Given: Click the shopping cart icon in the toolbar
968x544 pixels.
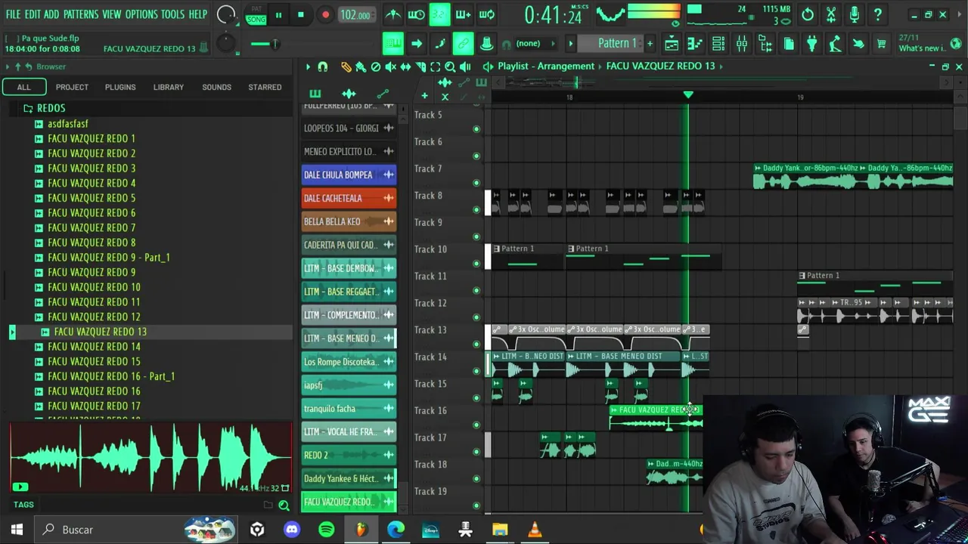Looking at the screenshot, I should 881,44.
